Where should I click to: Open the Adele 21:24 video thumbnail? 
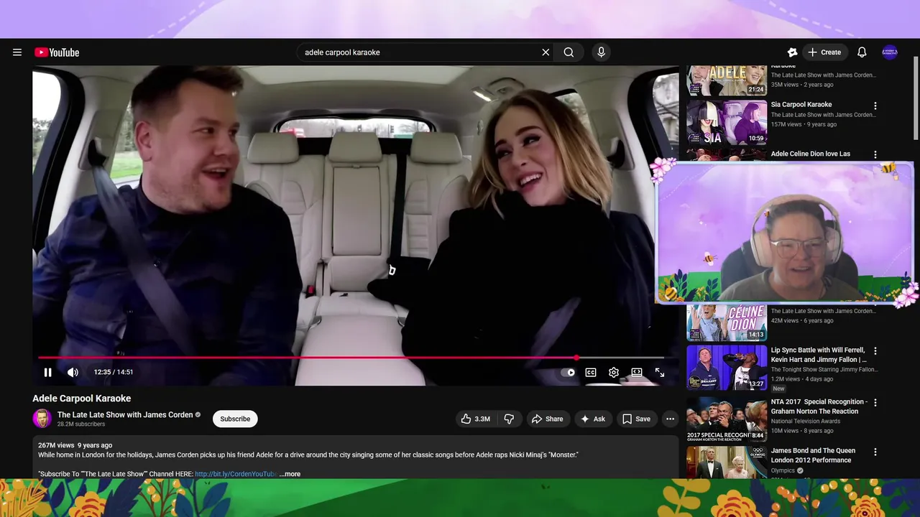pyautogui.click(x=727, y=80)
